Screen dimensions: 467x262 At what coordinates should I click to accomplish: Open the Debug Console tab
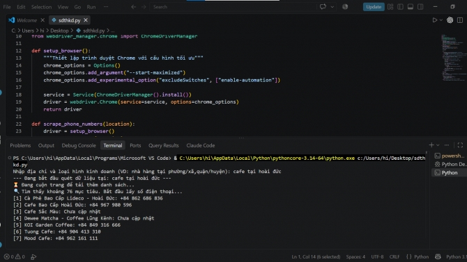79,145
